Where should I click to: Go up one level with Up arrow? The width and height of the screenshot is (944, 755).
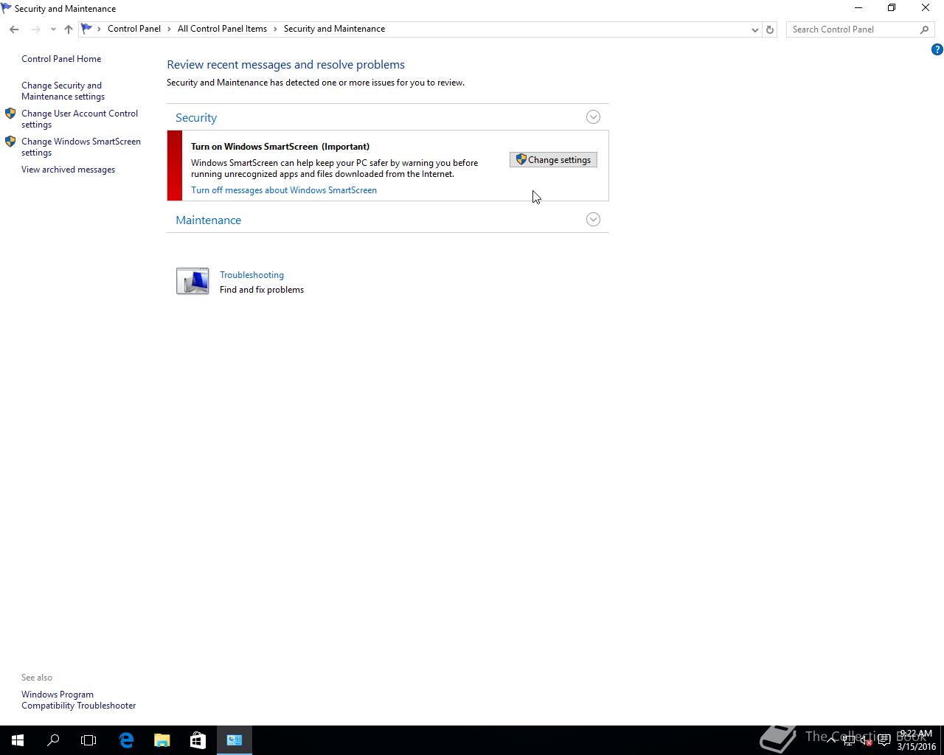click(69, 29)
